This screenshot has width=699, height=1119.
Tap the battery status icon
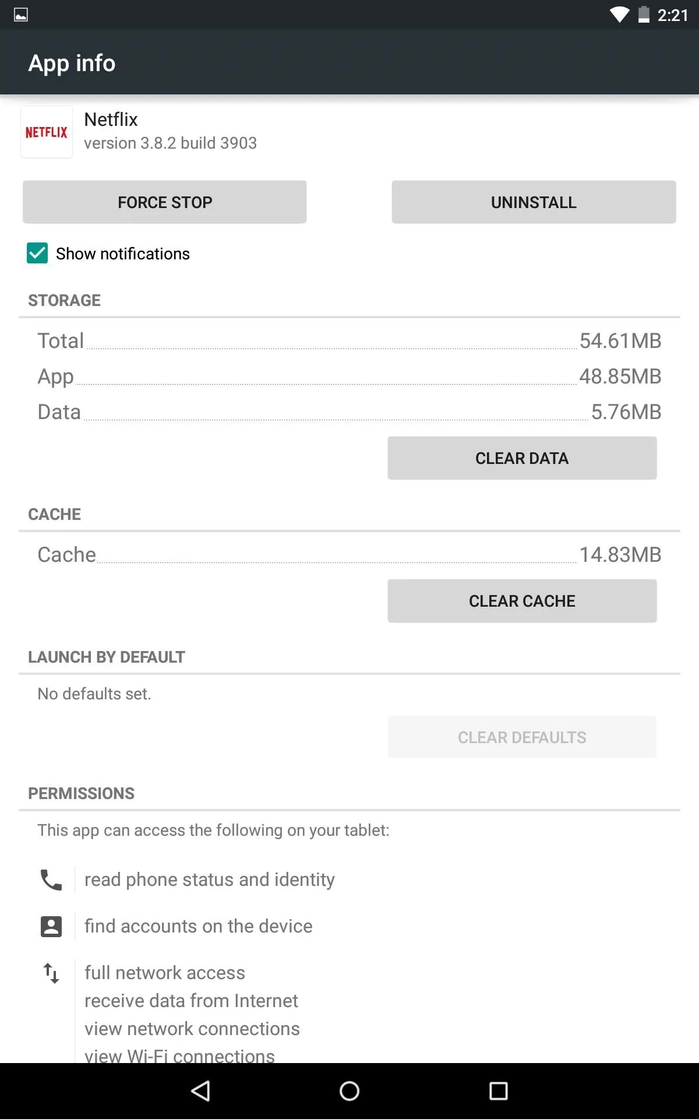(x=644, y=15)
